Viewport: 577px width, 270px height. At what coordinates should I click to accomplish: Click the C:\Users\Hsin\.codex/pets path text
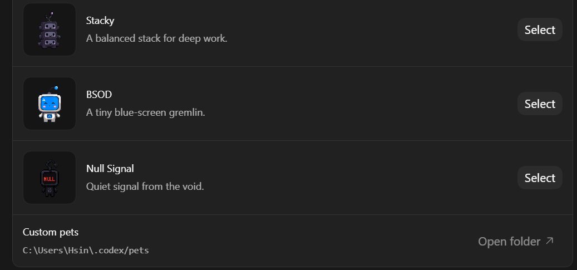(x=86, y=251)
